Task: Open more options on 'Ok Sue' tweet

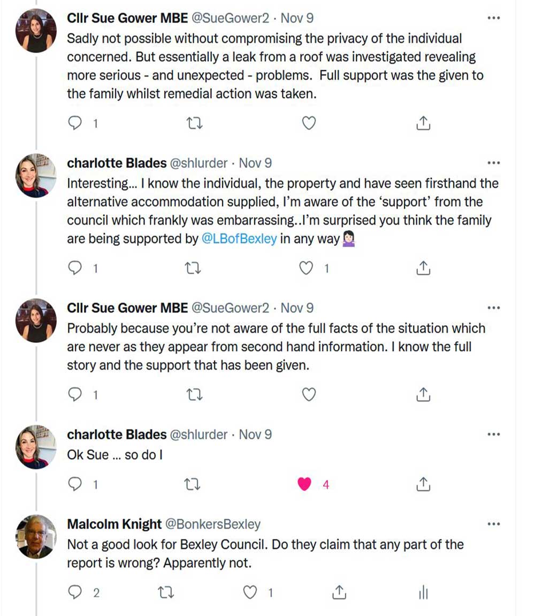Action: 494,434
